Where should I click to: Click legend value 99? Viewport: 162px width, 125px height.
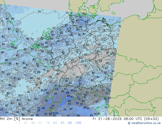click(70, 123)
